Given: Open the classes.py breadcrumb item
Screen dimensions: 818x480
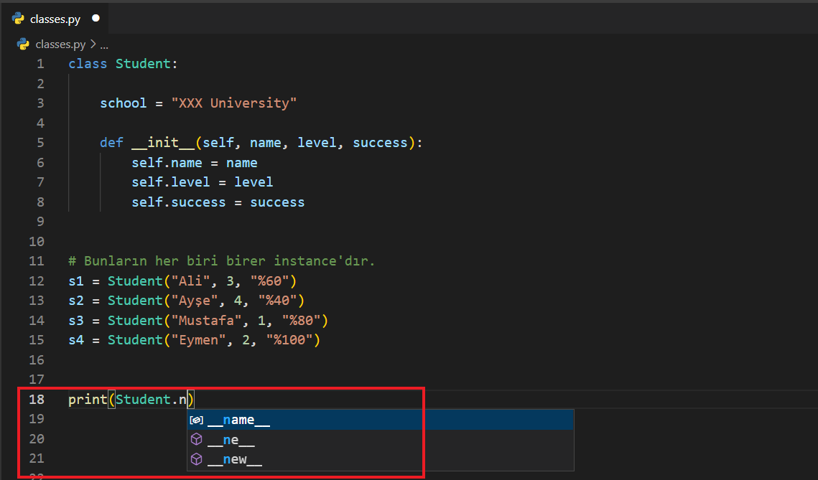Looking at the screenshot, I should click(x=60, y=44).
